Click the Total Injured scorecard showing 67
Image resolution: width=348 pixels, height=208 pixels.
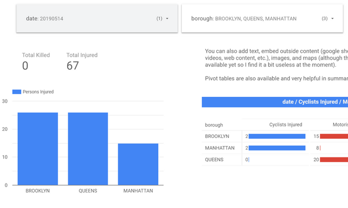pos(82,61)
